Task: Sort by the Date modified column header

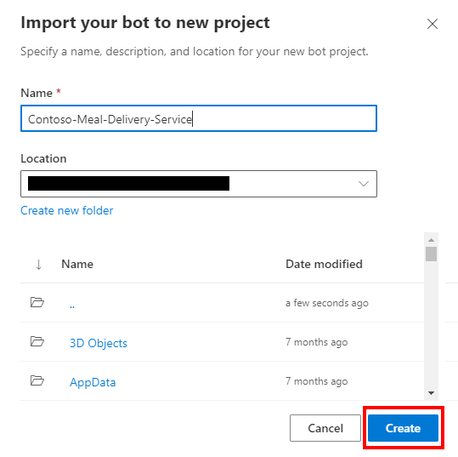Action: 324,264
